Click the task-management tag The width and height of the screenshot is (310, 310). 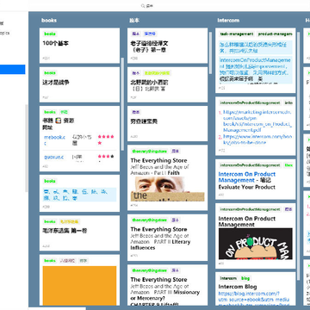pos(237,34)
